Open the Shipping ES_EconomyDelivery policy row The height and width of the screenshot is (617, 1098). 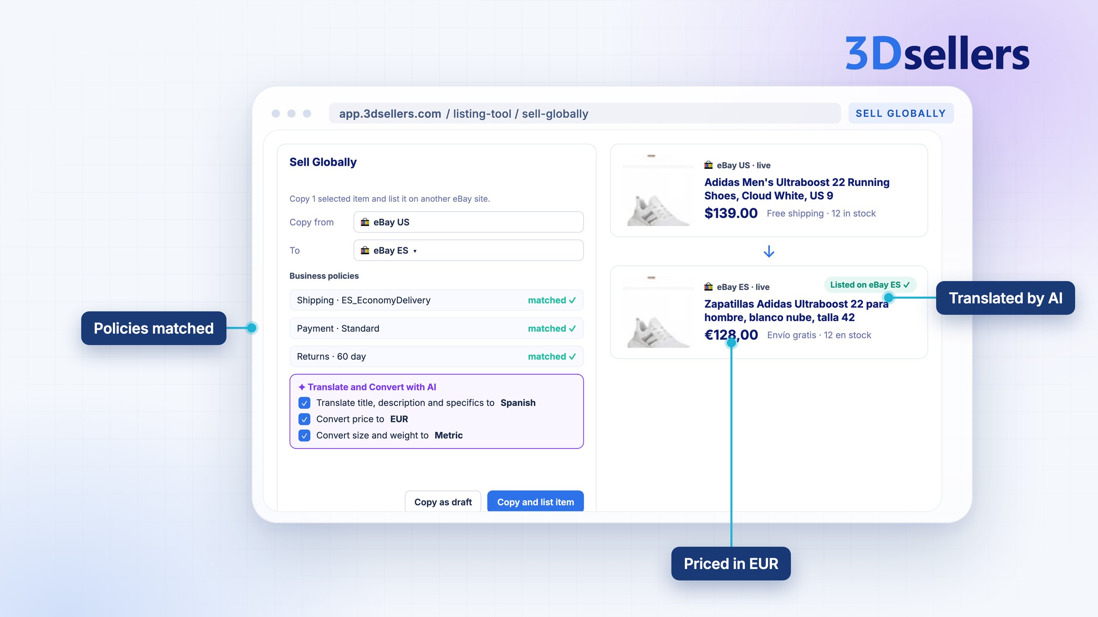point(436,300)
